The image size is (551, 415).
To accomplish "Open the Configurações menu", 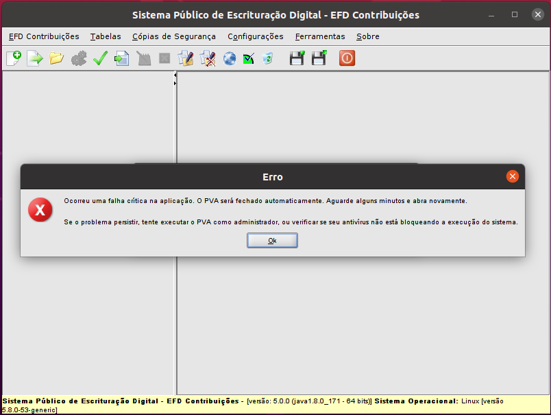I will [x=256, y=36].
